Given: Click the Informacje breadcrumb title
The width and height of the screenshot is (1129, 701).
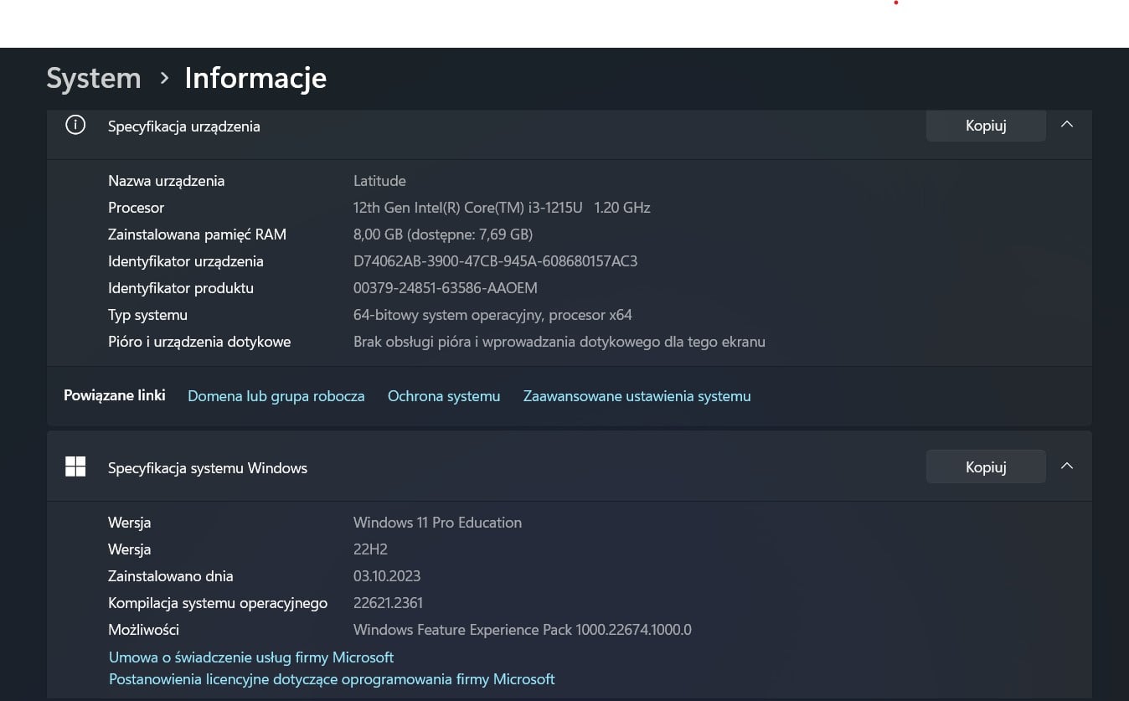Looking at the screenshot, I should pos(255,78).
